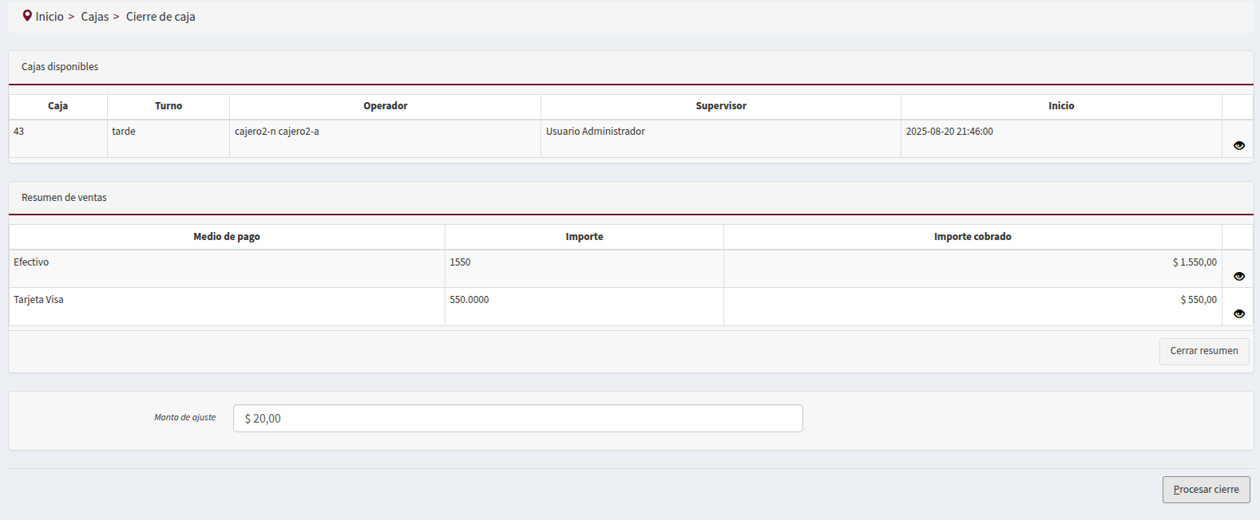The width and height of the screenshot is (1260, 520).
Task: Select the Tarjeta Visa payment row
Action: coord(38,300)
